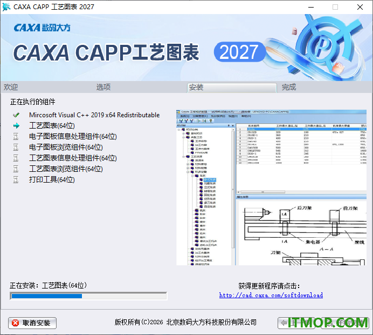Viewport: 373px width, 335px height.
Task: Click the software preview screenshot thumbnail
Action: click(x=271, y=187)
